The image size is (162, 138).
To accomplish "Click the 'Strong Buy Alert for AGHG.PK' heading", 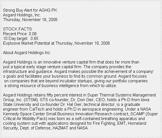I will click(30, 10).
